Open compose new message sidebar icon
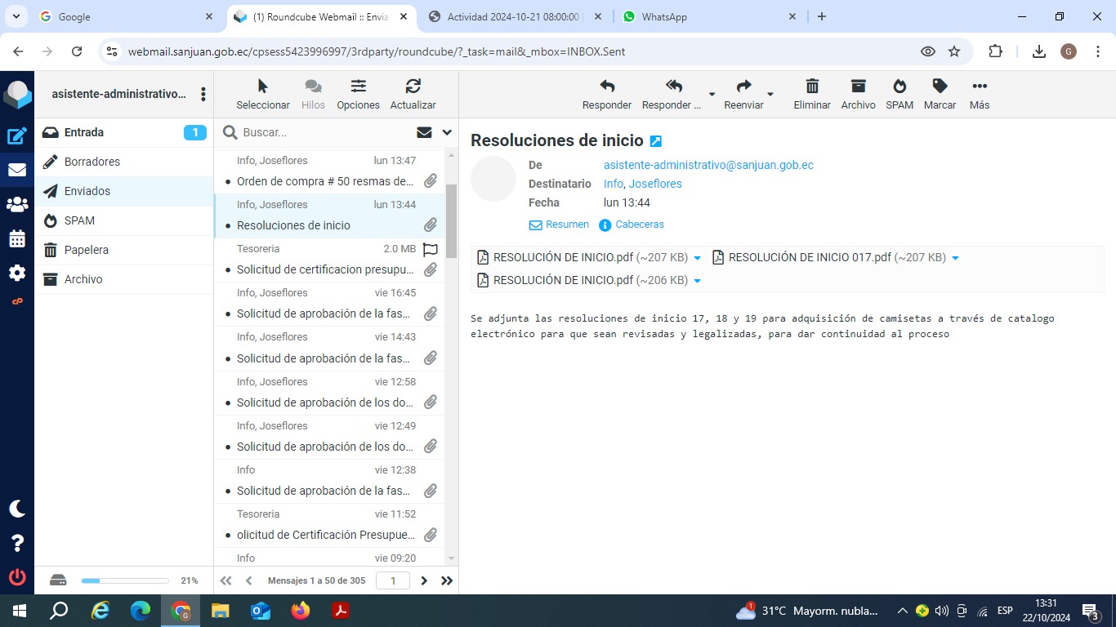The image size is (1116, 627). point(17,136)
